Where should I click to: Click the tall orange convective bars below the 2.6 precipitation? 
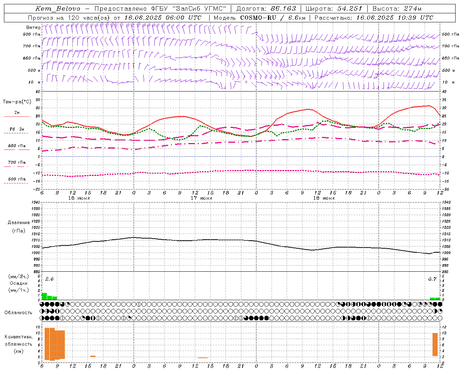(x=55, y=344)
